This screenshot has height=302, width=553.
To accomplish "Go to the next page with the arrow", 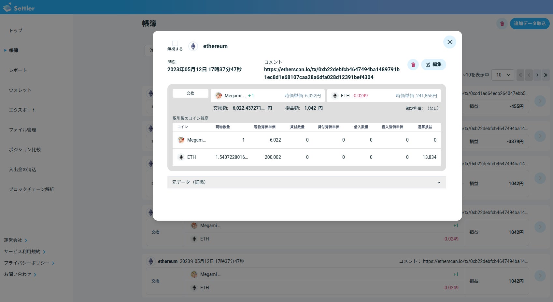I will point(537,75).
